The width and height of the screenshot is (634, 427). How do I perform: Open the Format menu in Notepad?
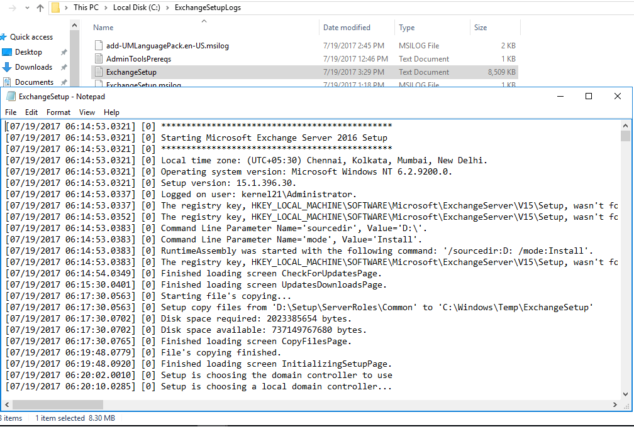pyautogui.click(x=58, y=112)
